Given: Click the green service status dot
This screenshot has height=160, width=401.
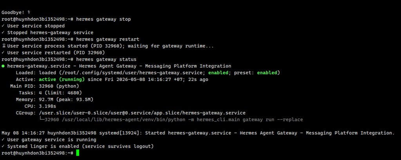Looking at the screenshot, I should click(x=3, y=66).
